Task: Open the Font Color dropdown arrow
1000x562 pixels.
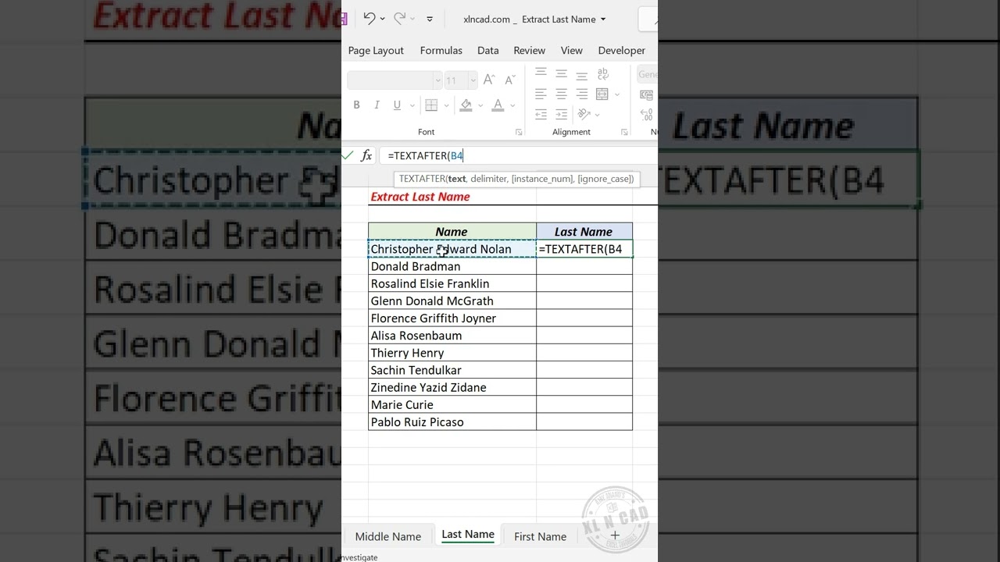Action: (x=512, y=105)
